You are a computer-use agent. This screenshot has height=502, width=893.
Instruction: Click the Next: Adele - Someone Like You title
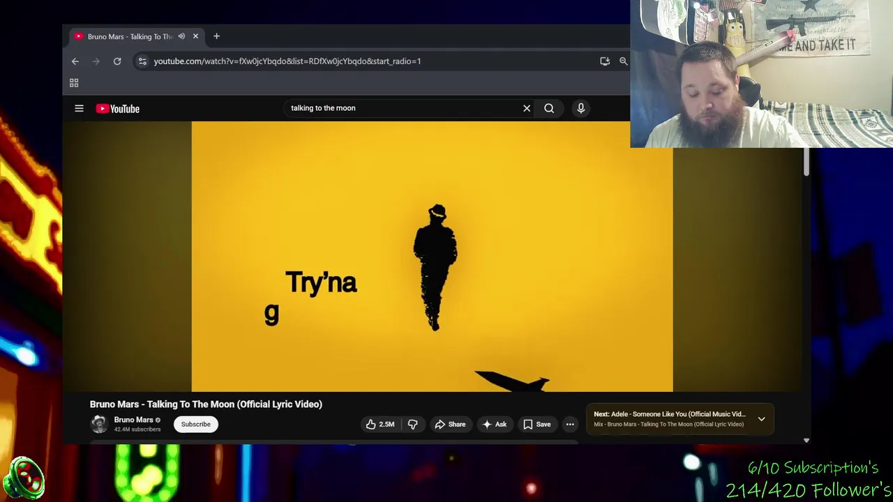click(x=670, y=414)
